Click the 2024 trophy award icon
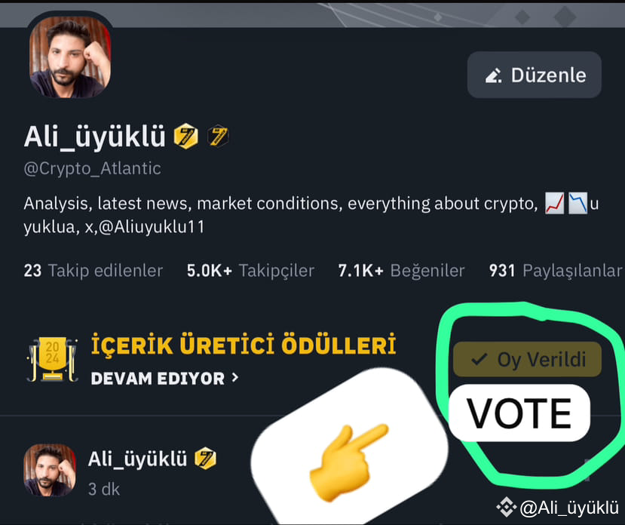 click(52, 360)
